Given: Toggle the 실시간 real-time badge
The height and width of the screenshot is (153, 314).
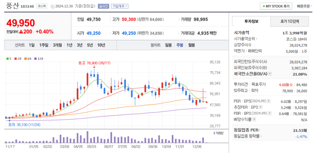Looking at the screenshot, I should coord(103,6).
